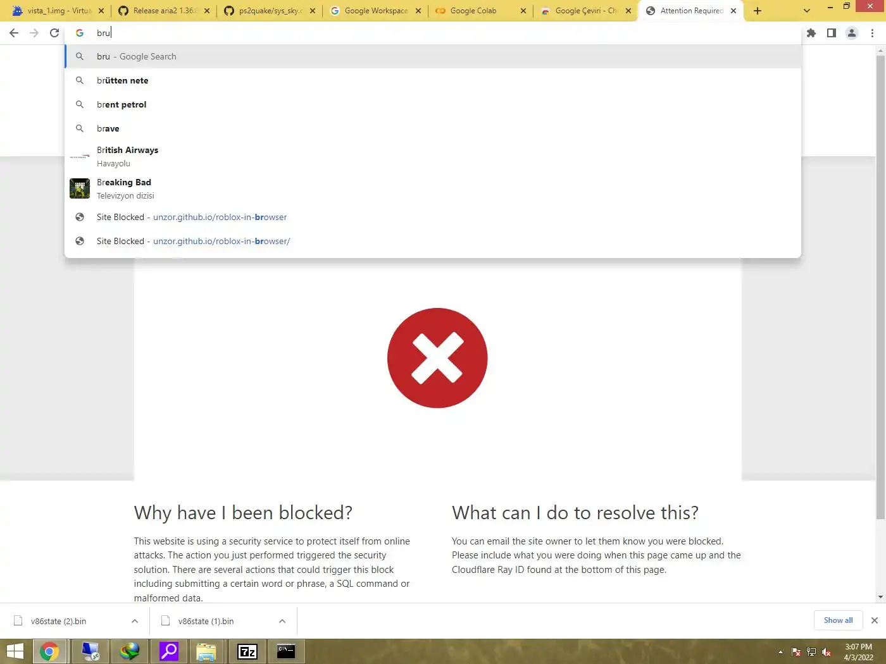Click the red blocked X icon

pyautogui.click(x=437, y=358)
